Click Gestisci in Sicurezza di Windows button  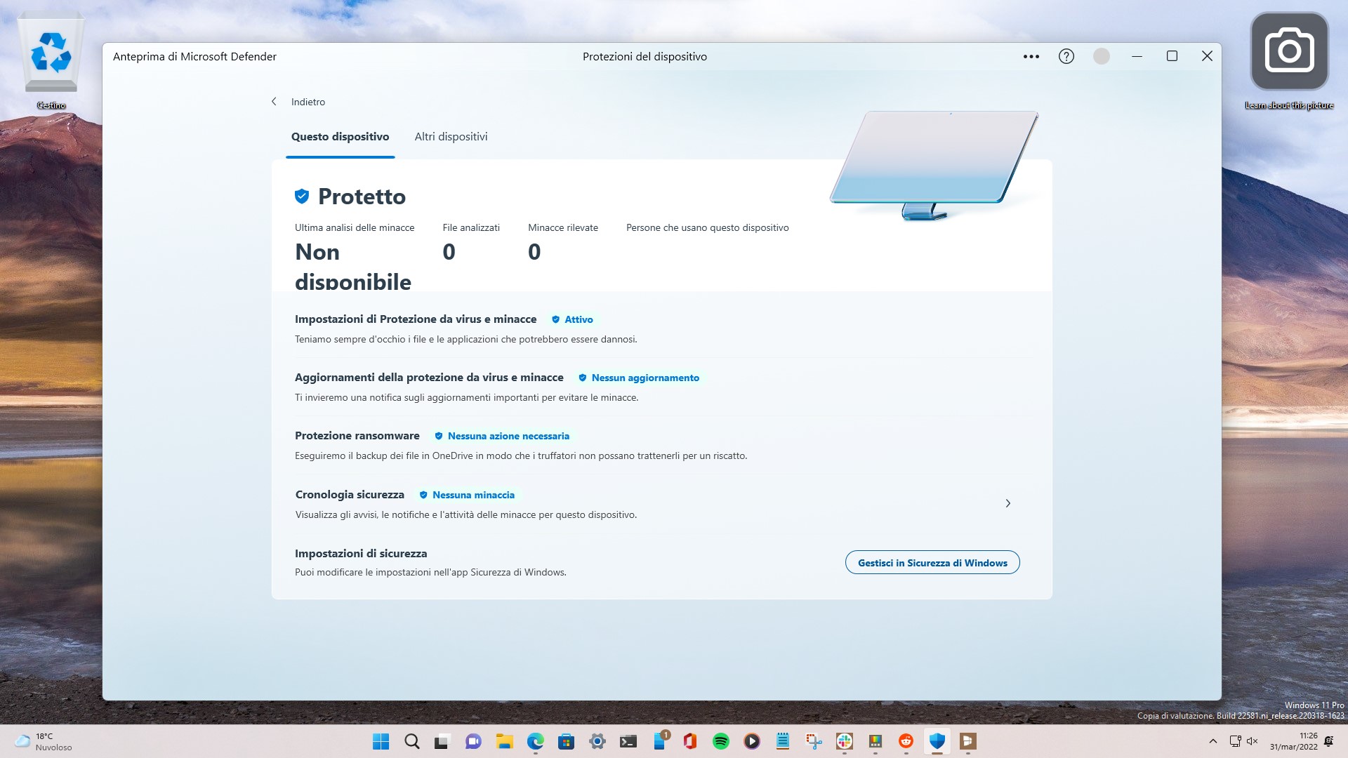point(932,562)
